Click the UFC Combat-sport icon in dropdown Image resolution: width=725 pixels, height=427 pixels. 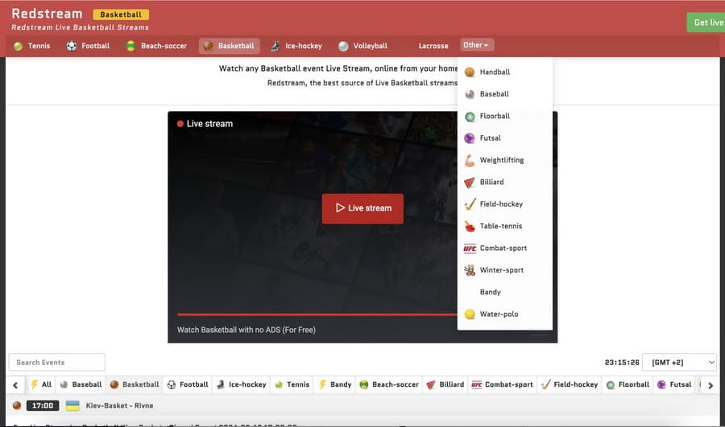pyautogui.click(x=470, y=248)
